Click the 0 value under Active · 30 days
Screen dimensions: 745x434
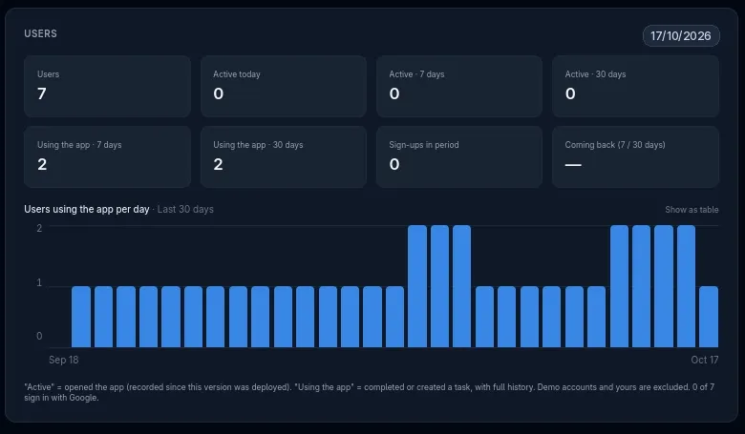pyautogui.click(x=570, y=93)
